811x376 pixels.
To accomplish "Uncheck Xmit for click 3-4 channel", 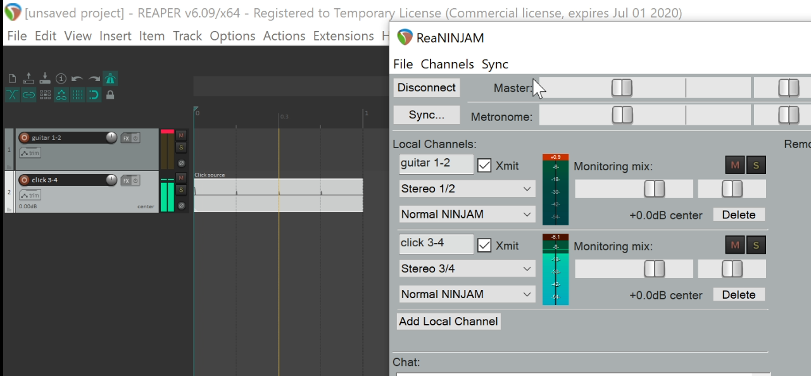I will pyautogui.click(x=484, y=245).
